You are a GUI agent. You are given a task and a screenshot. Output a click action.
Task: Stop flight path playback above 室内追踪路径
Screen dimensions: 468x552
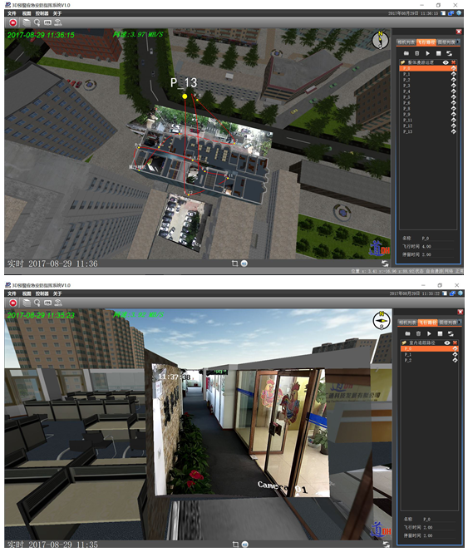click(x=440, y=333)
